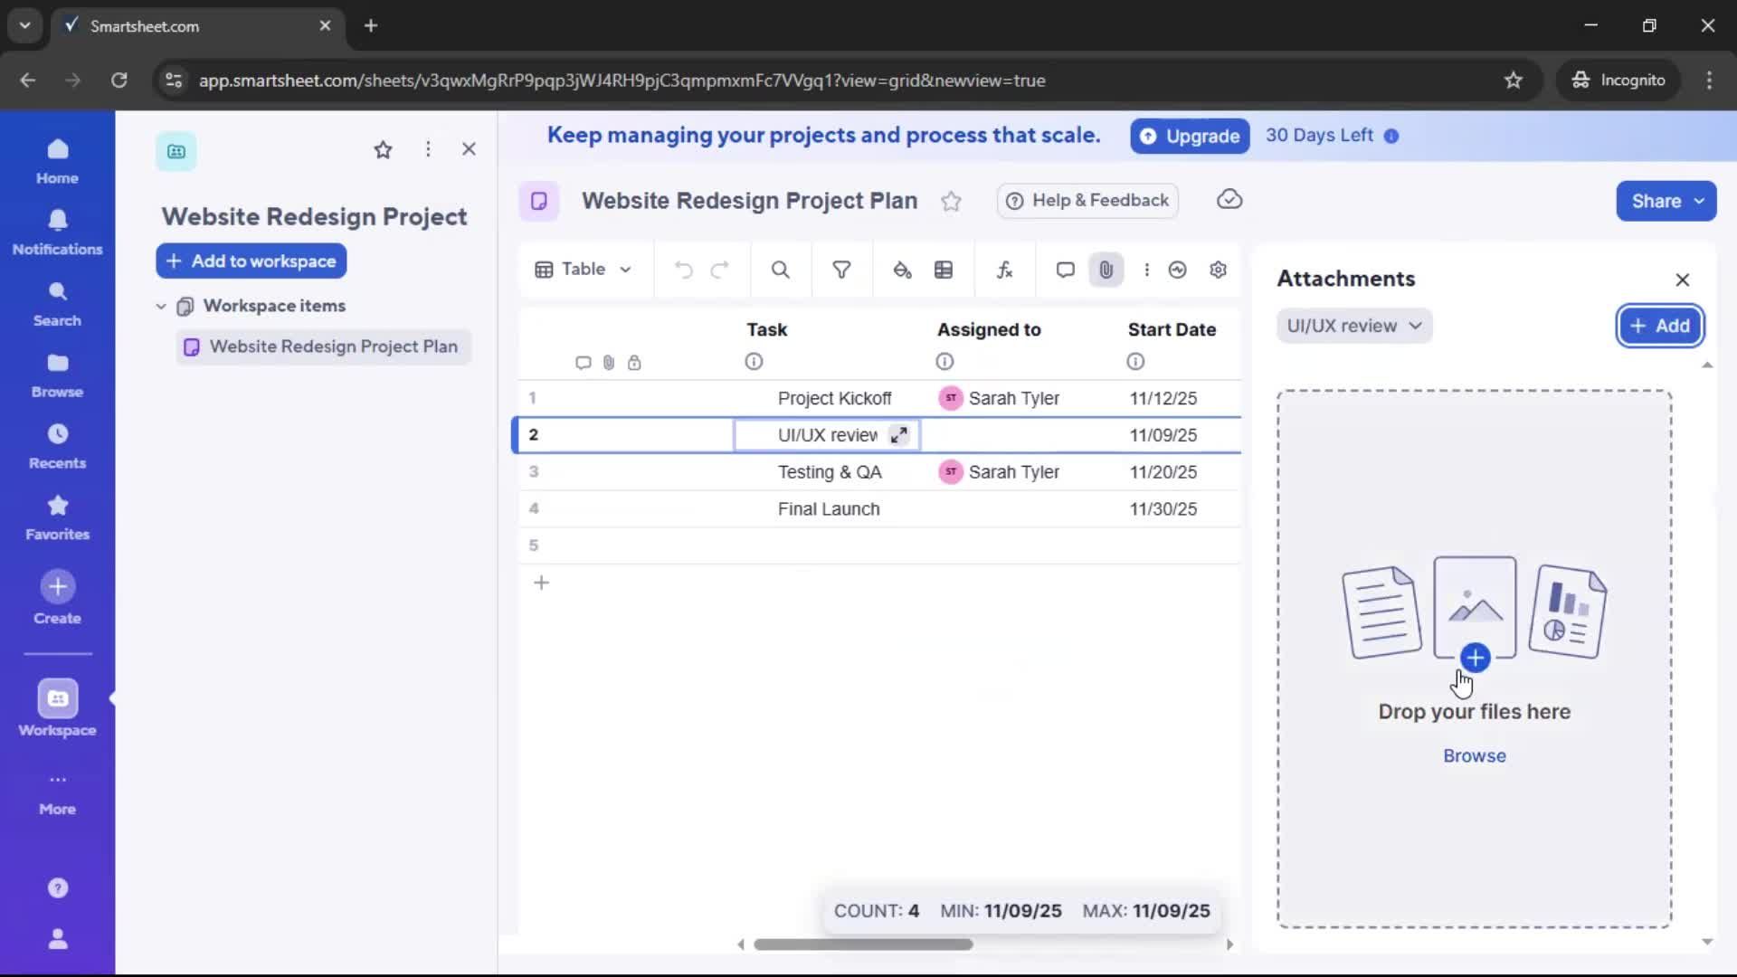The image size is (1737, 977).
Task: Select the filter funnel icon
Action: (x=841, y=270)
